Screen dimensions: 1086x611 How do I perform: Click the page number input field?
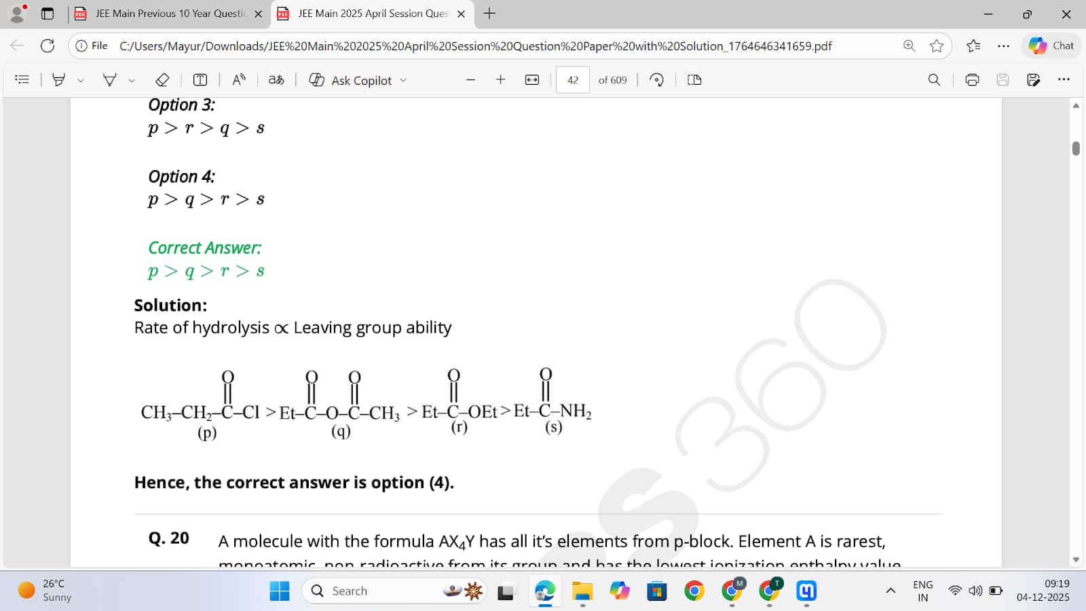click(x=572, y=80)
